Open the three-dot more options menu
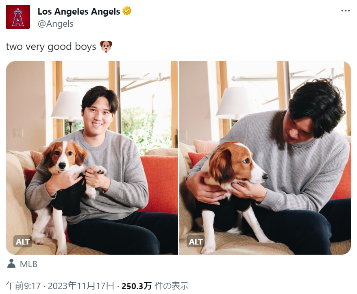Viewport: 357px width, 294px height. (x=345, y=11)
